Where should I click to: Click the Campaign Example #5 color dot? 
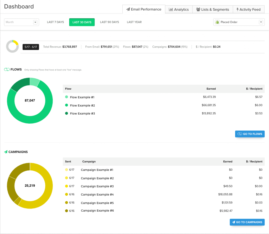(x=66, y=203)
